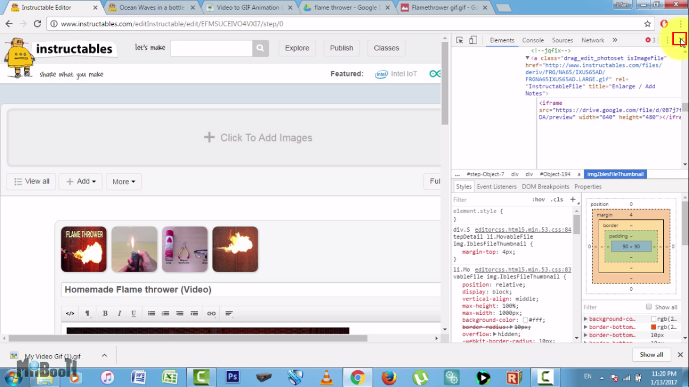
Task: Apply bold formatting in the editor toolbar
Action: point(105,313)
